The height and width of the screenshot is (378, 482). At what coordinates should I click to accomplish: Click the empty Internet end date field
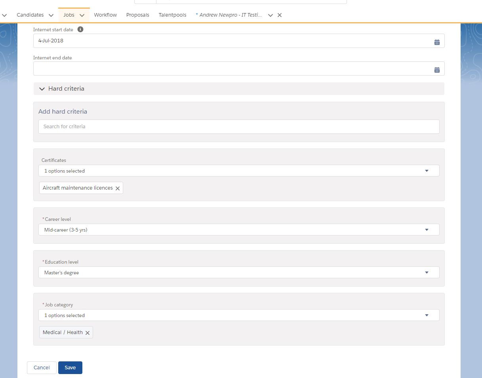tap(239, 68)
